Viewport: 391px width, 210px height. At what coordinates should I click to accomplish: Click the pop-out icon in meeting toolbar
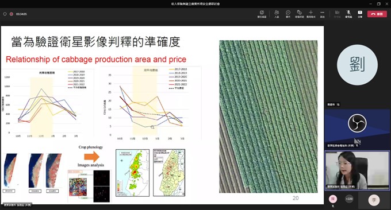[262, 14]
